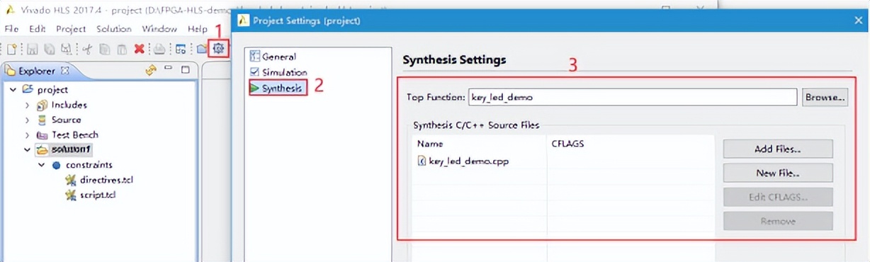Click the Cut scissors toolbar icon
This screenshot has height=262, width=870.
tap(86, 49)
